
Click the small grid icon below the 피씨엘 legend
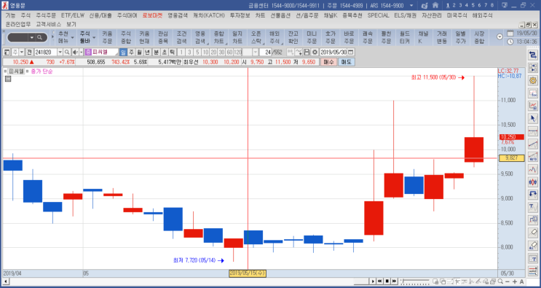click(8, 79)
